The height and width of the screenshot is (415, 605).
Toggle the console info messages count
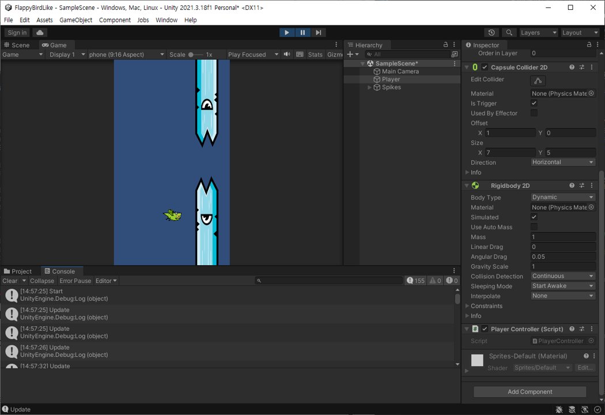(415, 281)
